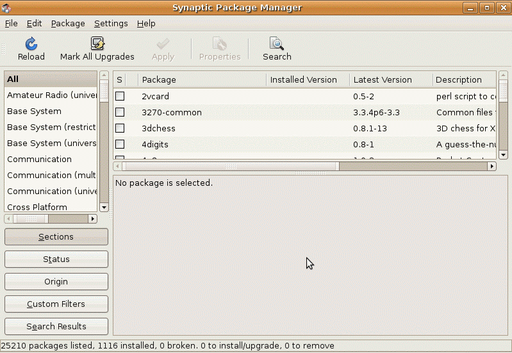Open the Settings menu
The height and width of the screenshot is (353, 512).
(x=111, y=24)
